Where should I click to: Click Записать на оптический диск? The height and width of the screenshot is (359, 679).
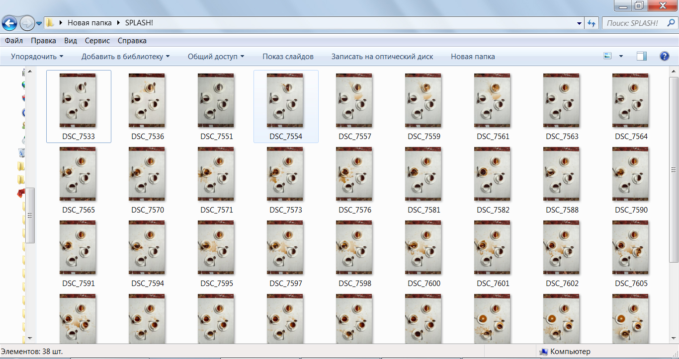coord(382,57)
